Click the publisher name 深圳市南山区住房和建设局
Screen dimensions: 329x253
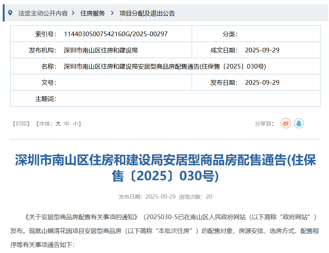point(101,50)
